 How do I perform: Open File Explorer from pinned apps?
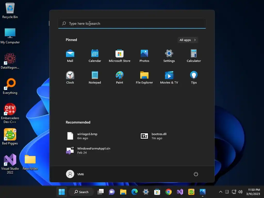144,77
